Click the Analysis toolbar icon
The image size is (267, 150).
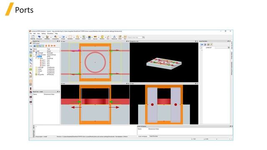click(x=78, y=37)
